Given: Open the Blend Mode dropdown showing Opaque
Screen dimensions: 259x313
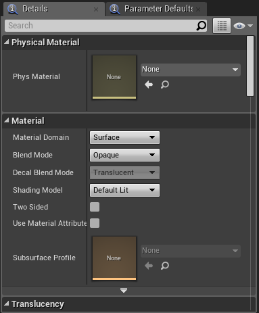Looking at the screenshot, I should pos(124,155).
